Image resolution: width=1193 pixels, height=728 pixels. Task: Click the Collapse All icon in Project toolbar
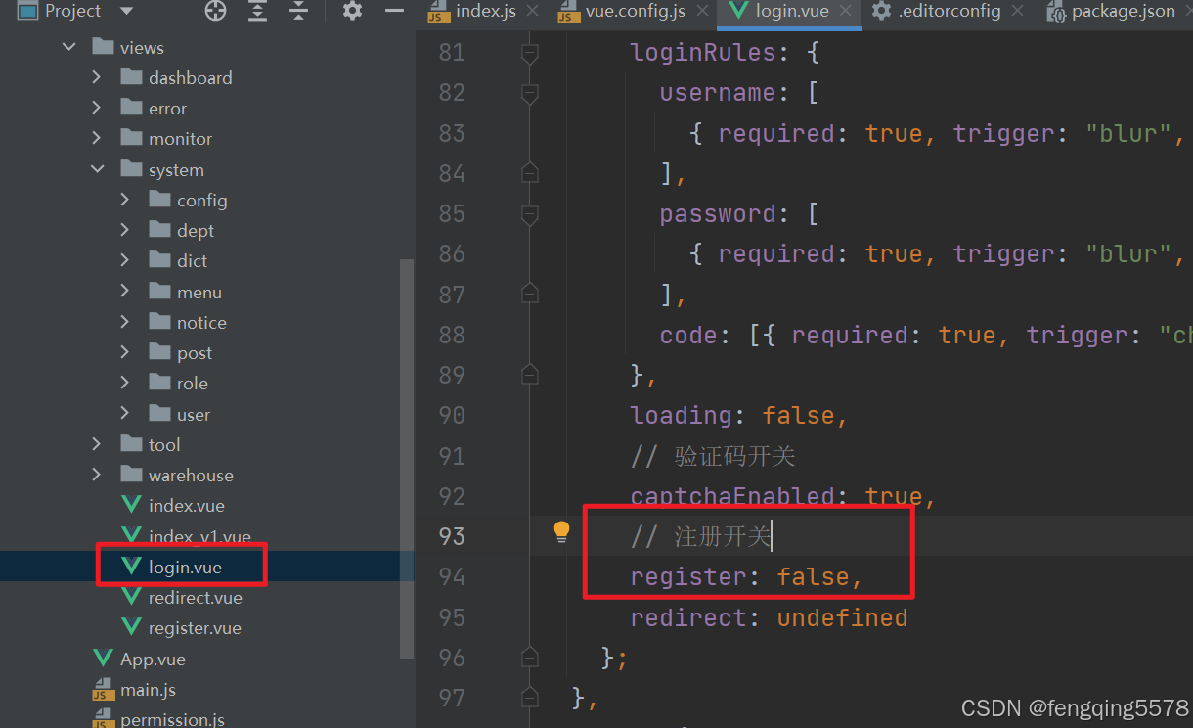click(x=299, y=12)
